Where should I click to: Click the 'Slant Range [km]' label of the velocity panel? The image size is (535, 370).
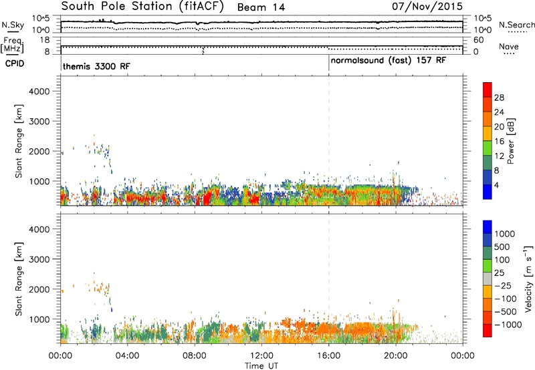pos(19,279)
